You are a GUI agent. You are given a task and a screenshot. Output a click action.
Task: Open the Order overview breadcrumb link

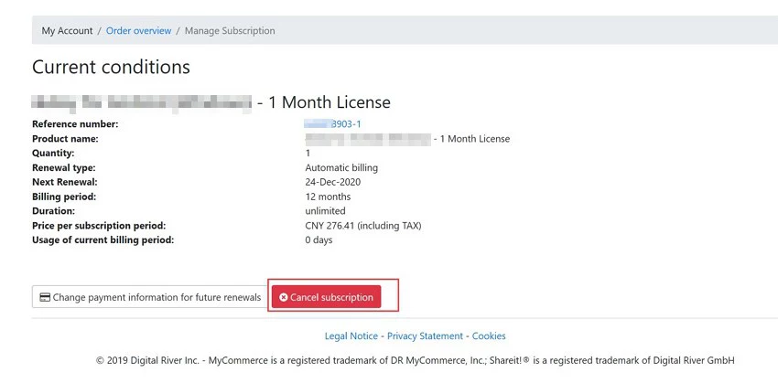point(138,30)
